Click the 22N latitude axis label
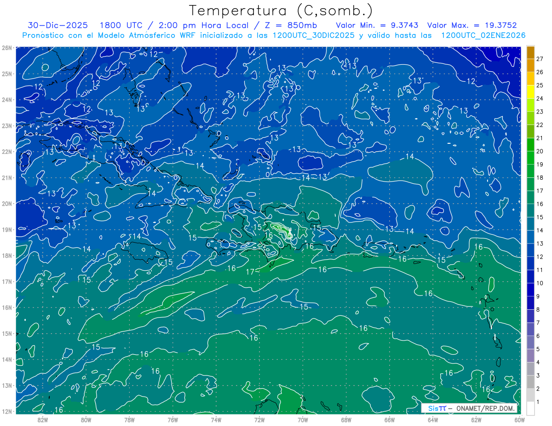 7,152
